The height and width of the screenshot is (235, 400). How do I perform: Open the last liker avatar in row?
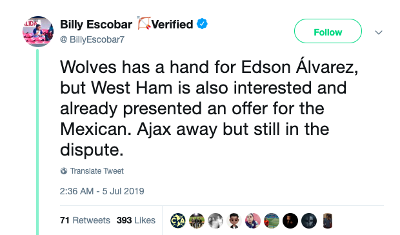(328, 221)
